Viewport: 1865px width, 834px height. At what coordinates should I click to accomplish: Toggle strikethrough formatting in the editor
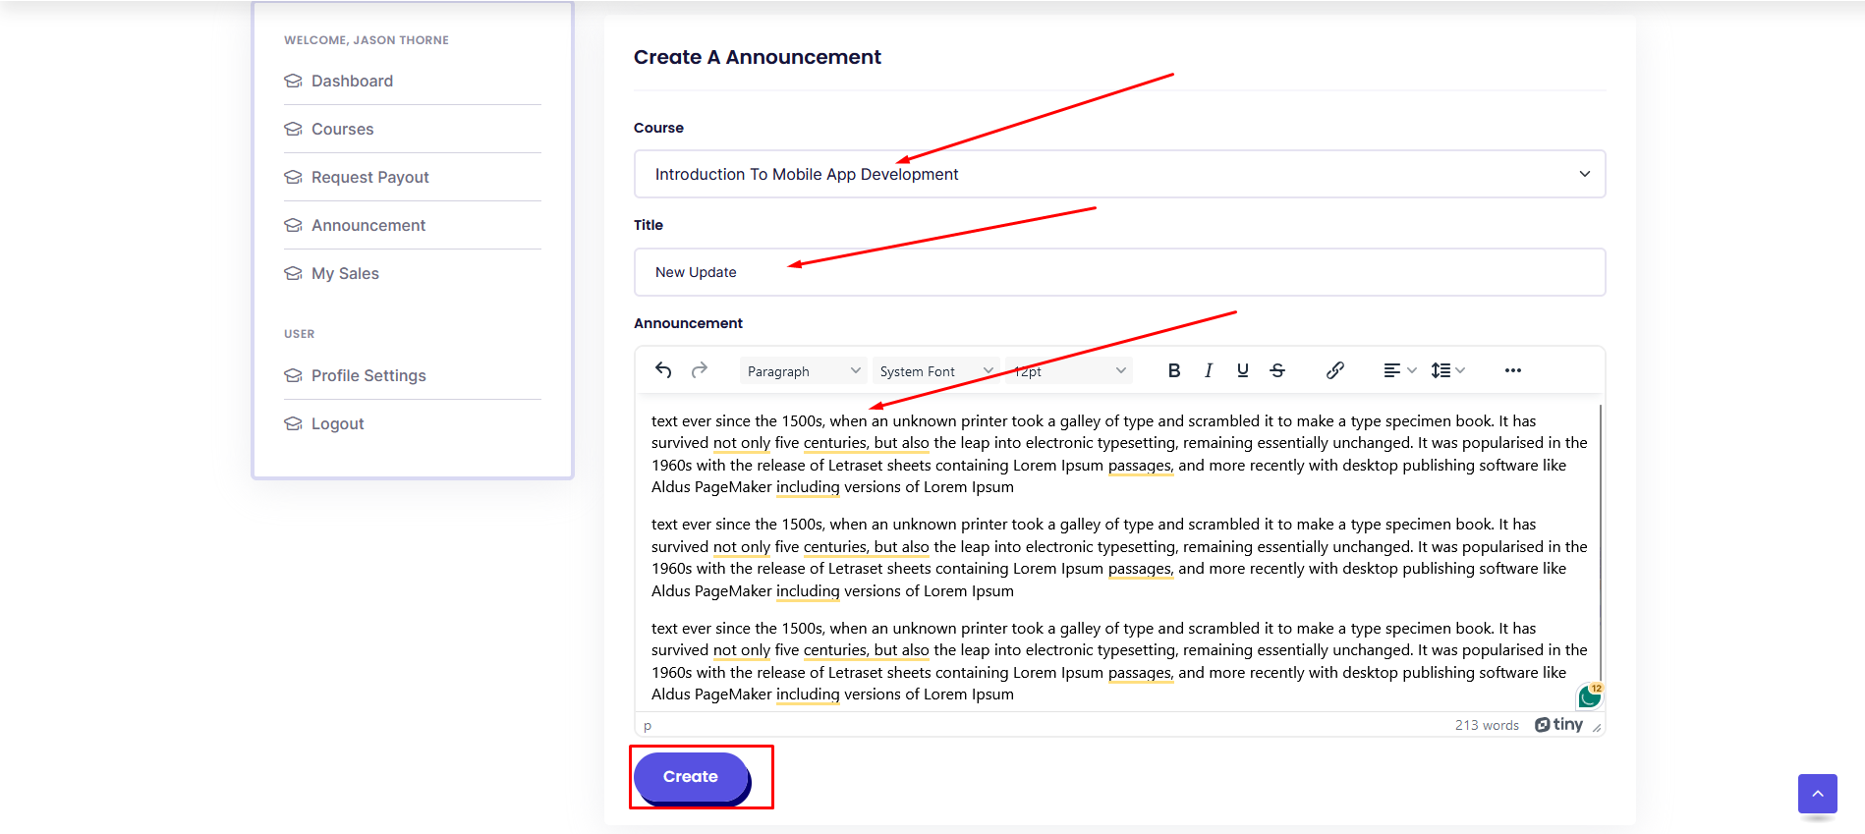click(x=1277, y=370)
